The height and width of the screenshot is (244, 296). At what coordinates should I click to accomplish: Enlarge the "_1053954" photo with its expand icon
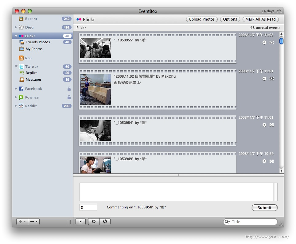[x=271, y=125]
